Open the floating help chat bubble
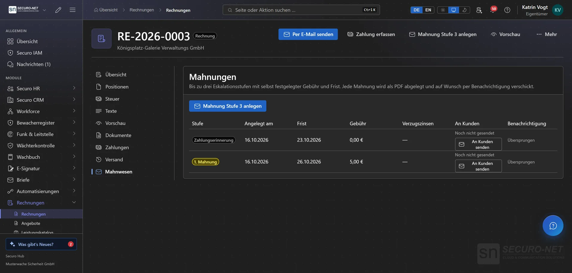 [x=553, y=226]
